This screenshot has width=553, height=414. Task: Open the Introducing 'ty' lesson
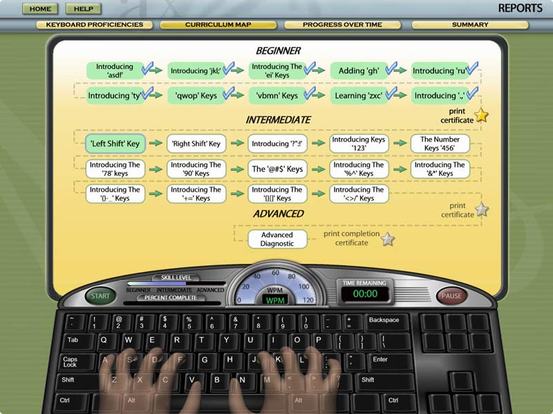tap(115, 95)
